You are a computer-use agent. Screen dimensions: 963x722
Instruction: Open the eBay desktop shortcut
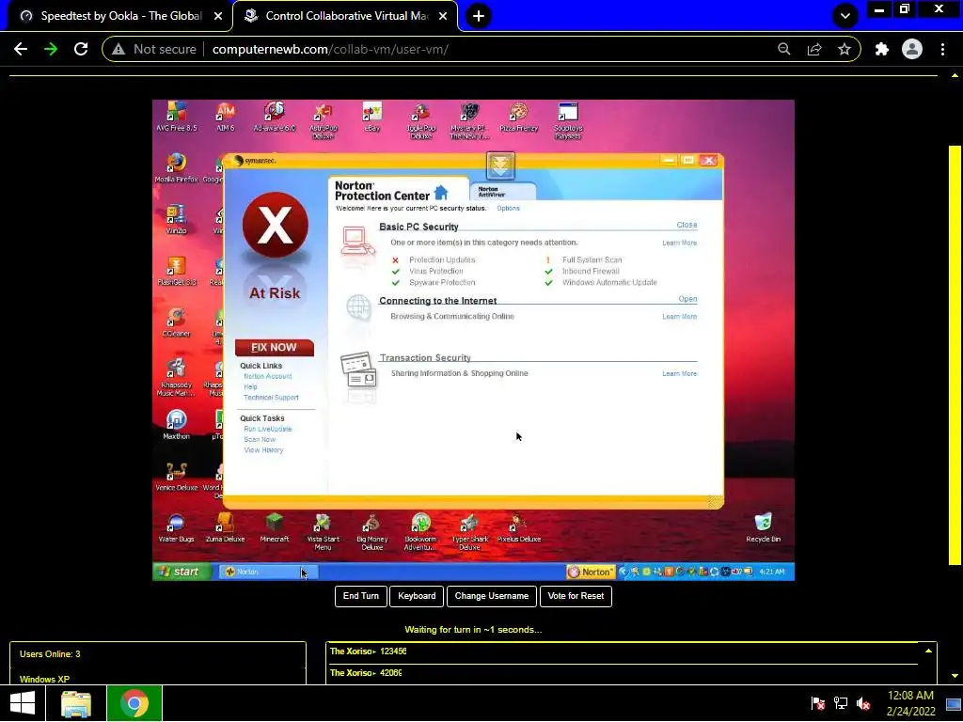coord(372,117)
